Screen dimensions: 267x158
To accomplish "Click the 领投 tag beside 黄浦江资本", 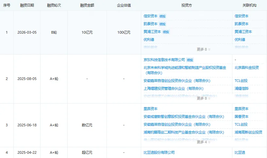I will click(x=166, y=32).
